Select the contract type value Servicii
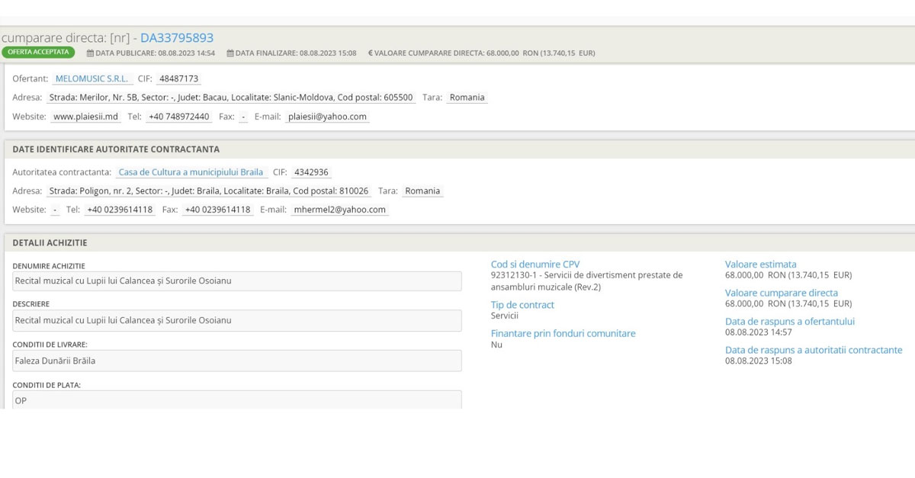The height and width of the screenshot is (478, 915). (505, 316)
